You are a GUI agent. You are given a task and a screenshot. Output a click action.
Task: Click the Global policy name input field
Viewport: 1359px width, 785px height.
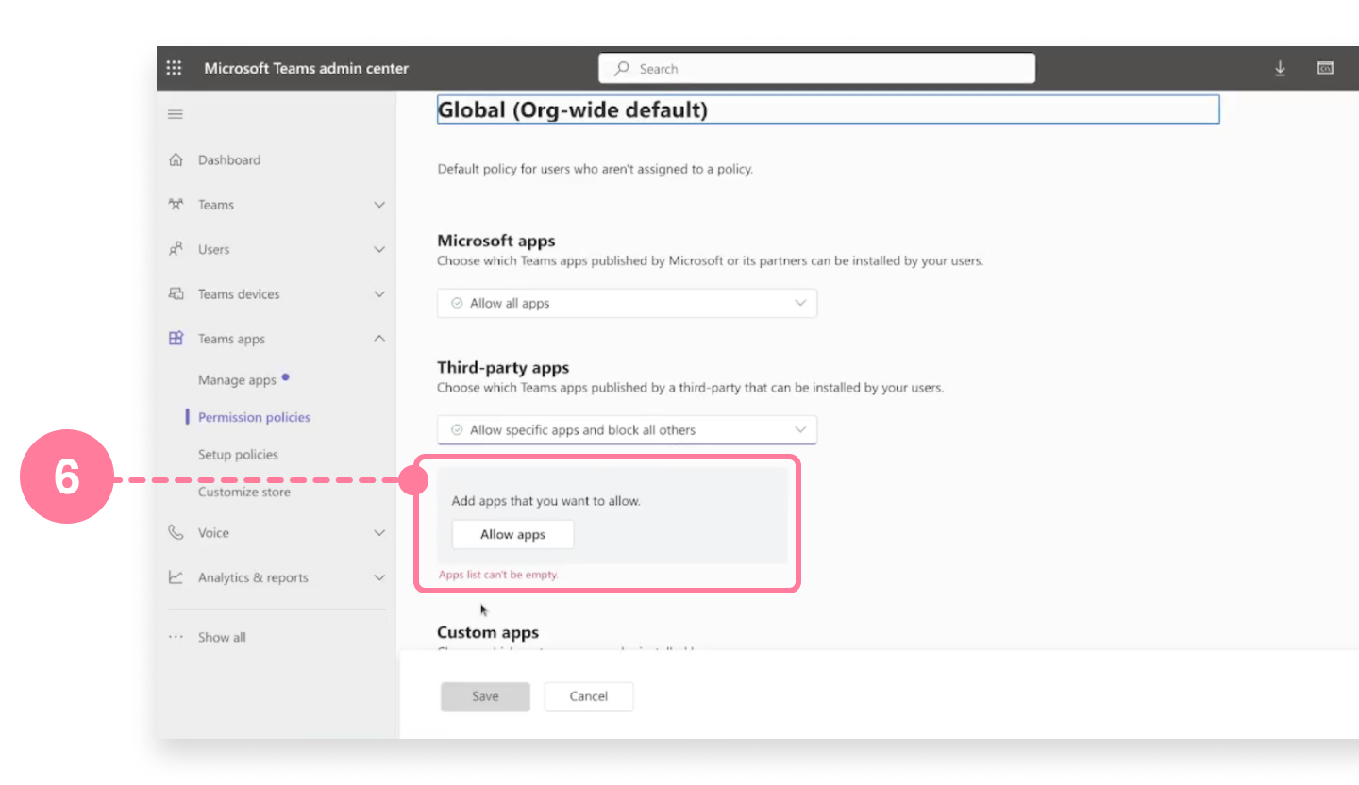coord(828,109)
